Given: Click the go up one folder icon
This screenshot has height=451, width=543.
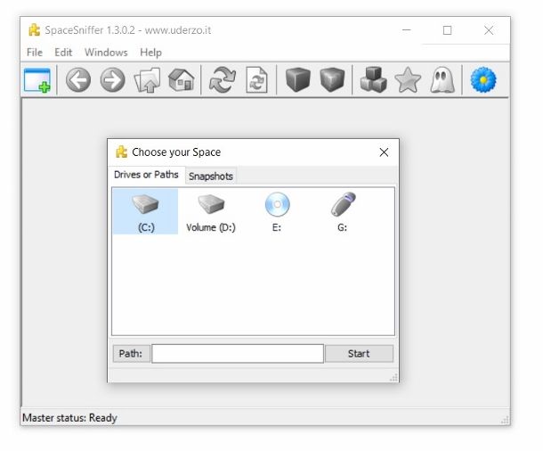Looking at the screenshot, I should (147, 80).
